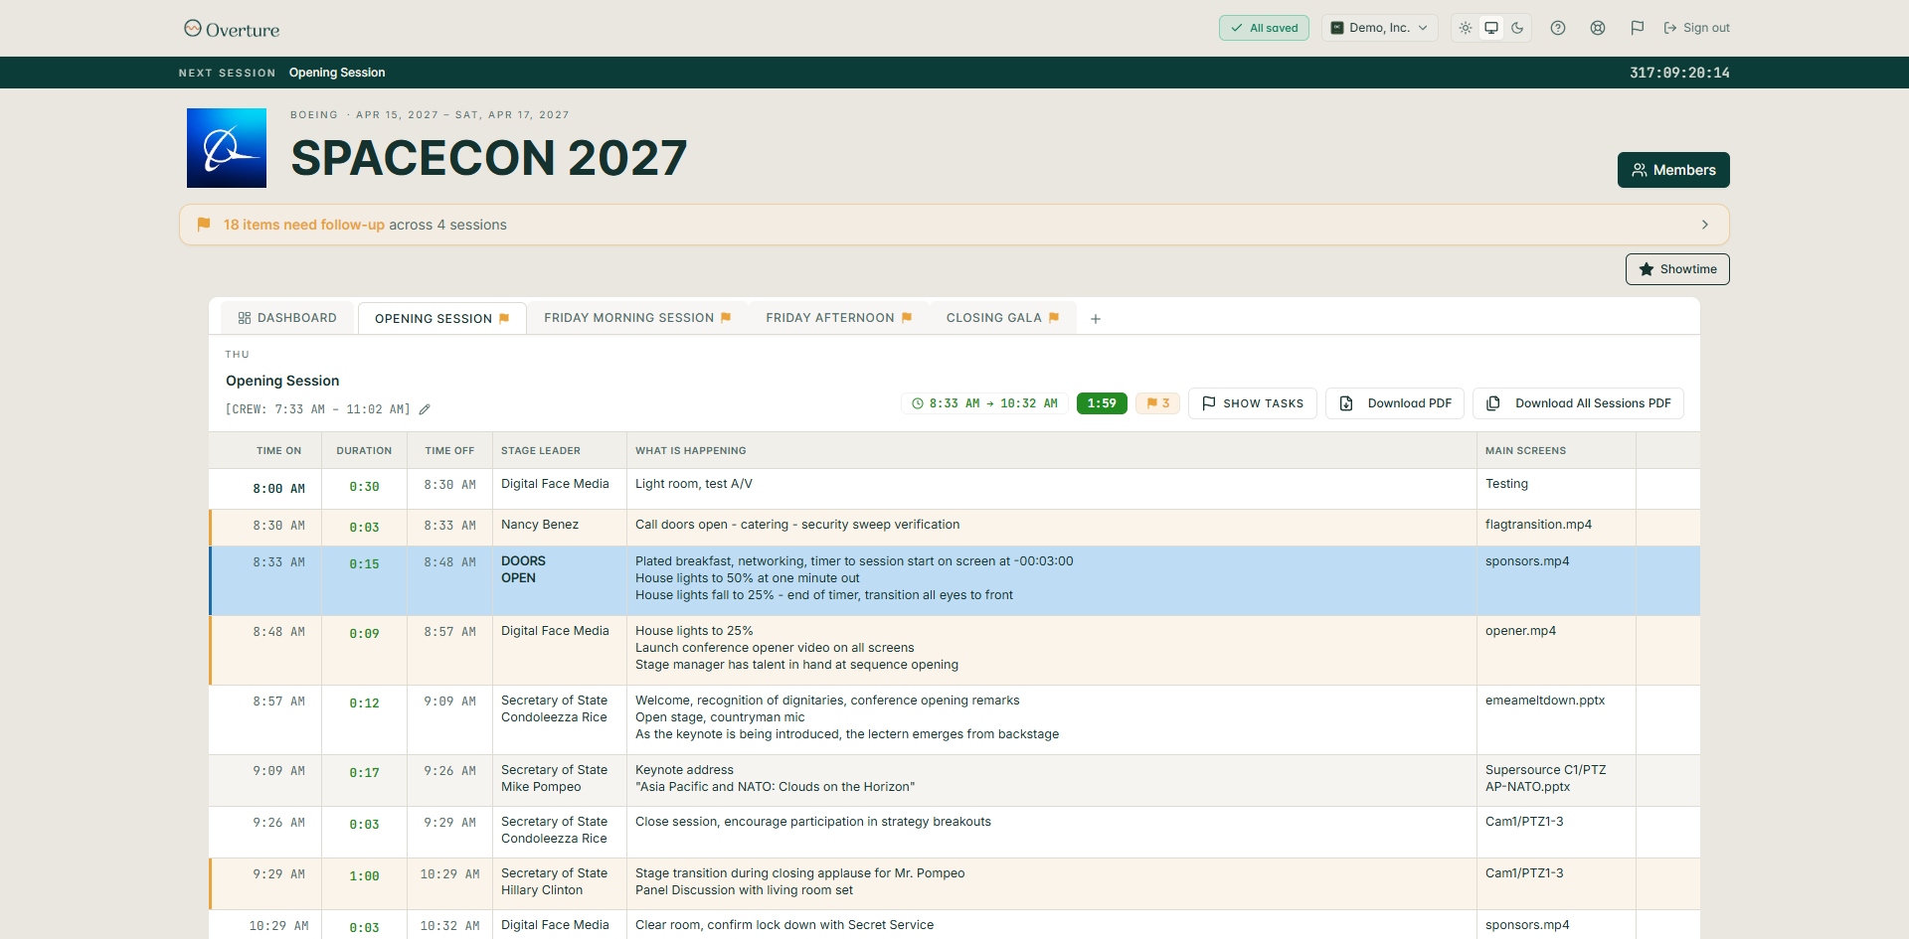Viewport: 1909px width, 939px height.
Task: Show tasks for the Opening Session
Action: [1253, 403]
